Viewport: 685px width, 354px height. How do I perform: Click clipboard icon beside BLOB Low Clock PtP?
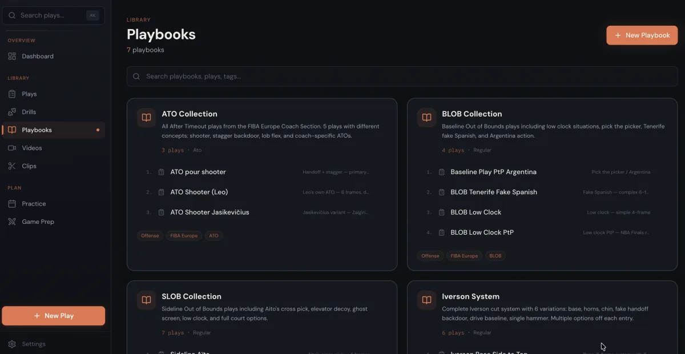(442, 232)
